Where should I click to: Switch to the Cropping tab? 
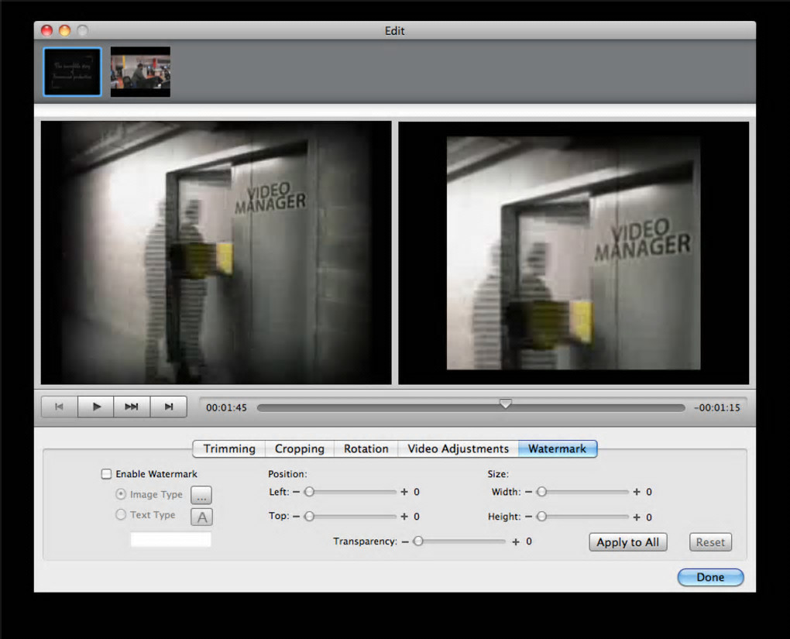coord(300,448)
